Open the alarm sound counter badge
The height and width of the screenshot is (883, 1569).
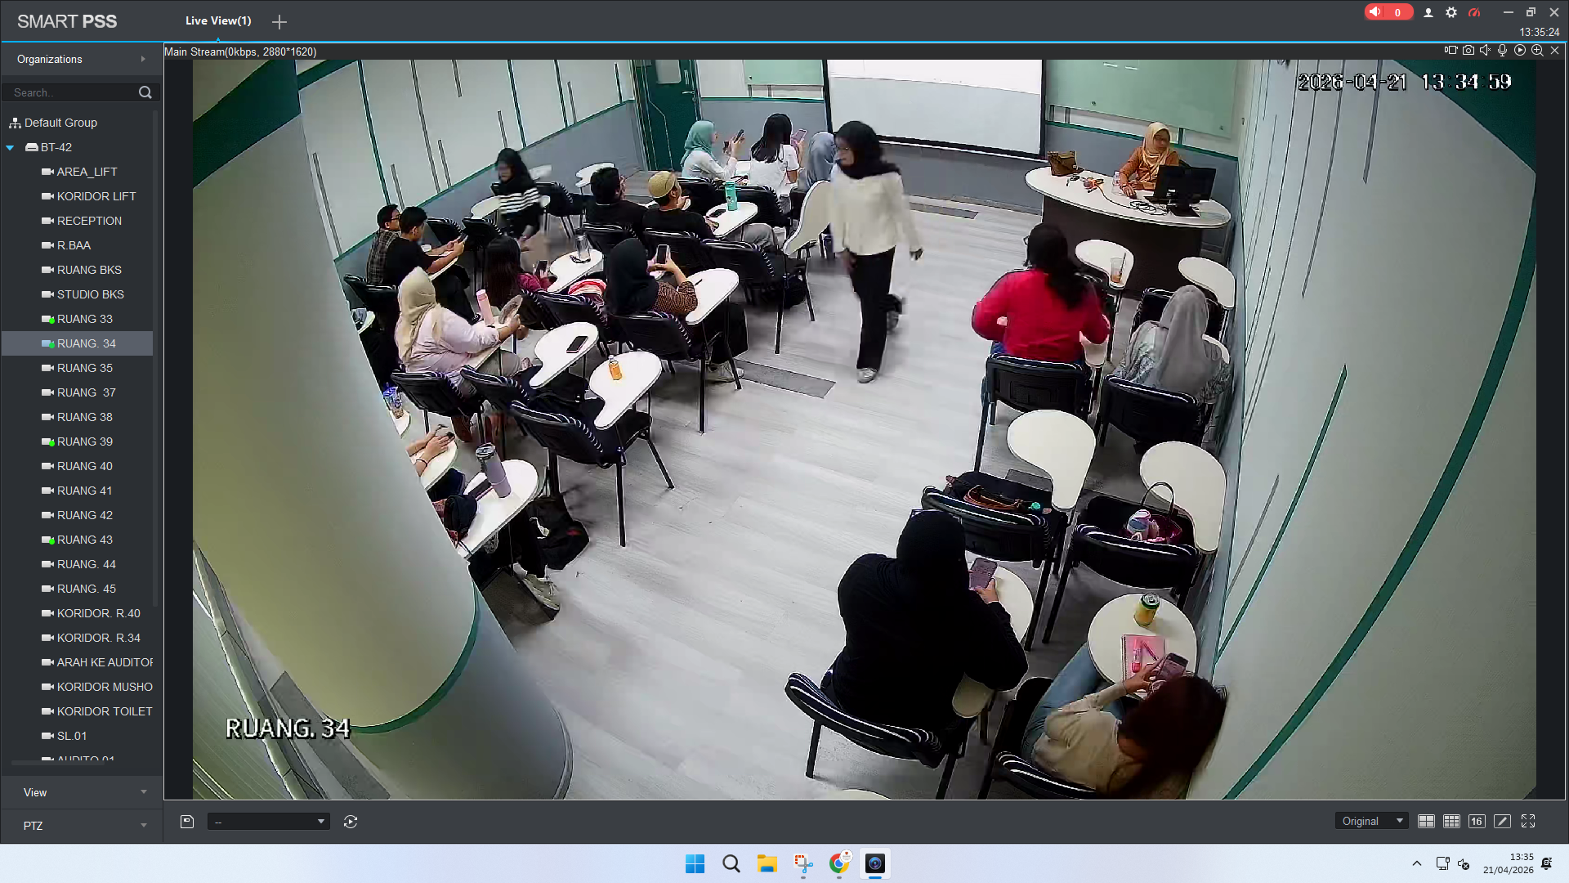(x=1388, y=12)
